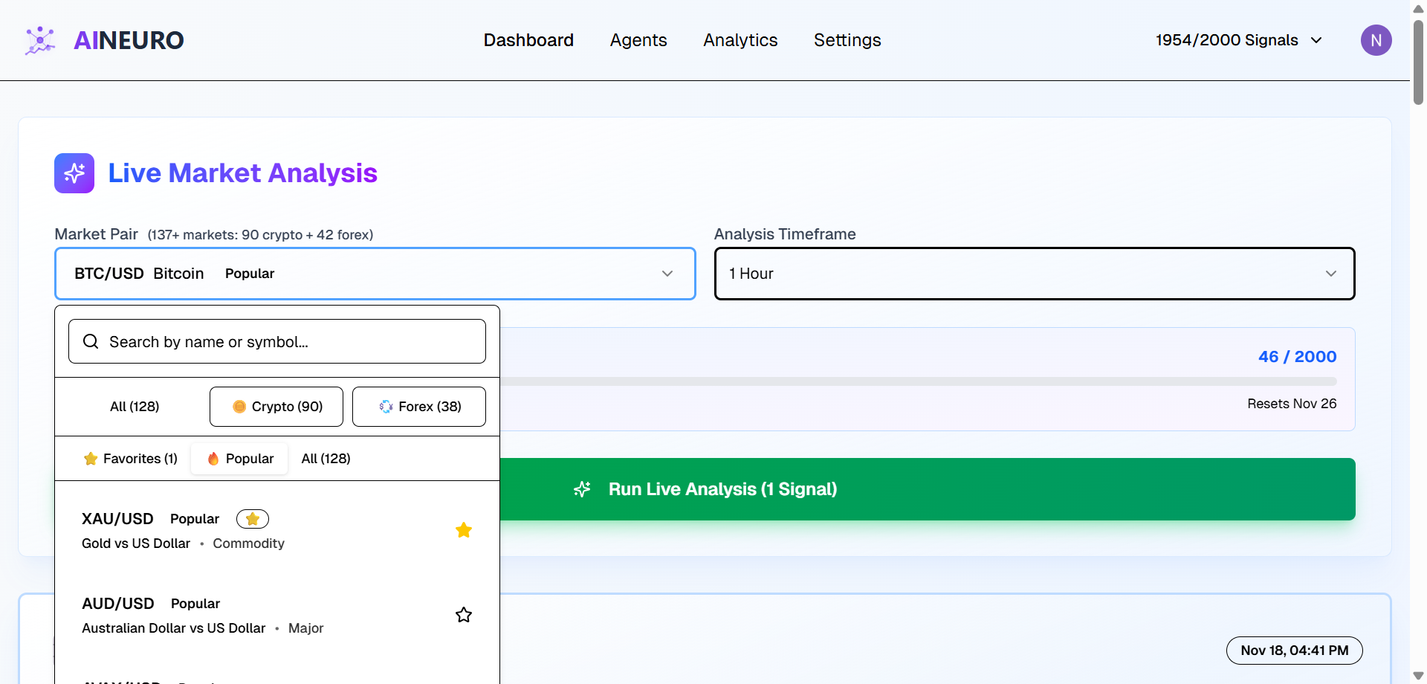Filter markets by Crypto (90)
This screenshot has width=1427, height=684.
click(276, 407)
